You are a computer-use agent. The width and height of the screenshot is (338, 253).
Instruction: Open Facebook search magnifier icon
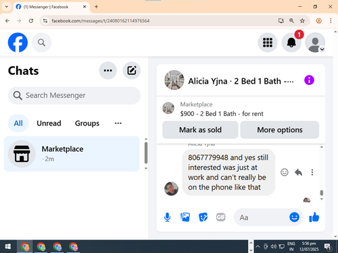click(41, 43)
